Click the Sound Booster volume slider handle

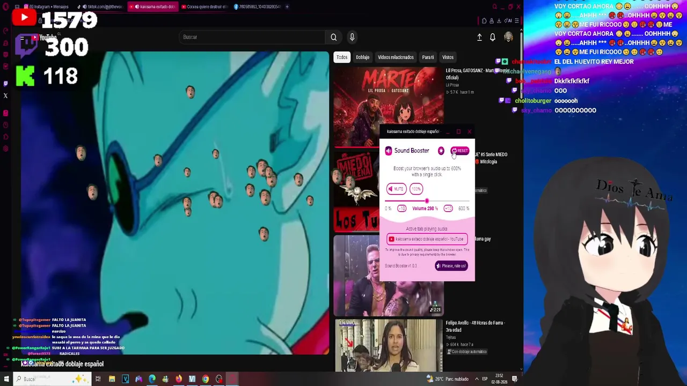tap(427, 201)
